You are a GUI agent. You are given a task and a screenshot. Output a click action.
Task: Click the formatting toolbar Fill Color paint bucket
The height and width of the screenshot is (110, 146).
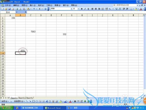[x=136, y=9]
